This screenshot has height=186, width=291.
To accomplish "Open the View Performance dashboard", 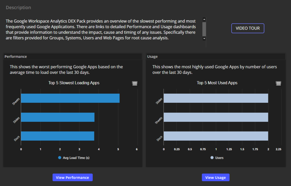I will [72, 177].
